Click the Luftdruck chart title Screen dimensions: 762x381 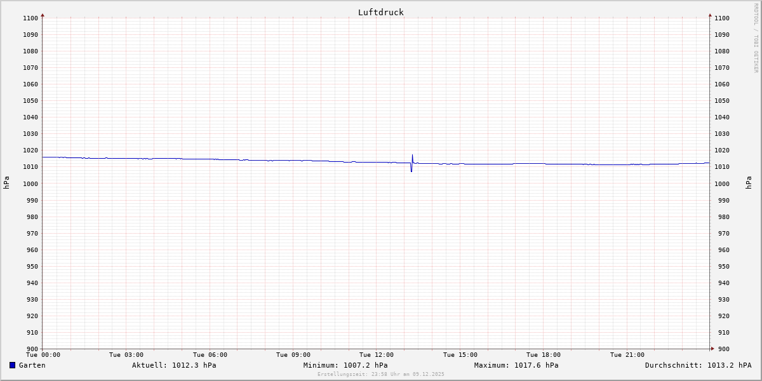[x=380, y=12]
